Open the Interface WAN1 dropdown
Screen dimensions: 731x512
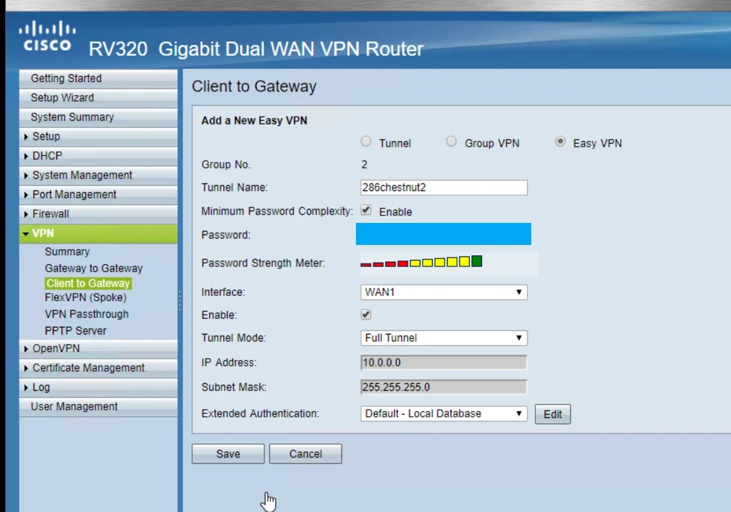coord(444,292)
